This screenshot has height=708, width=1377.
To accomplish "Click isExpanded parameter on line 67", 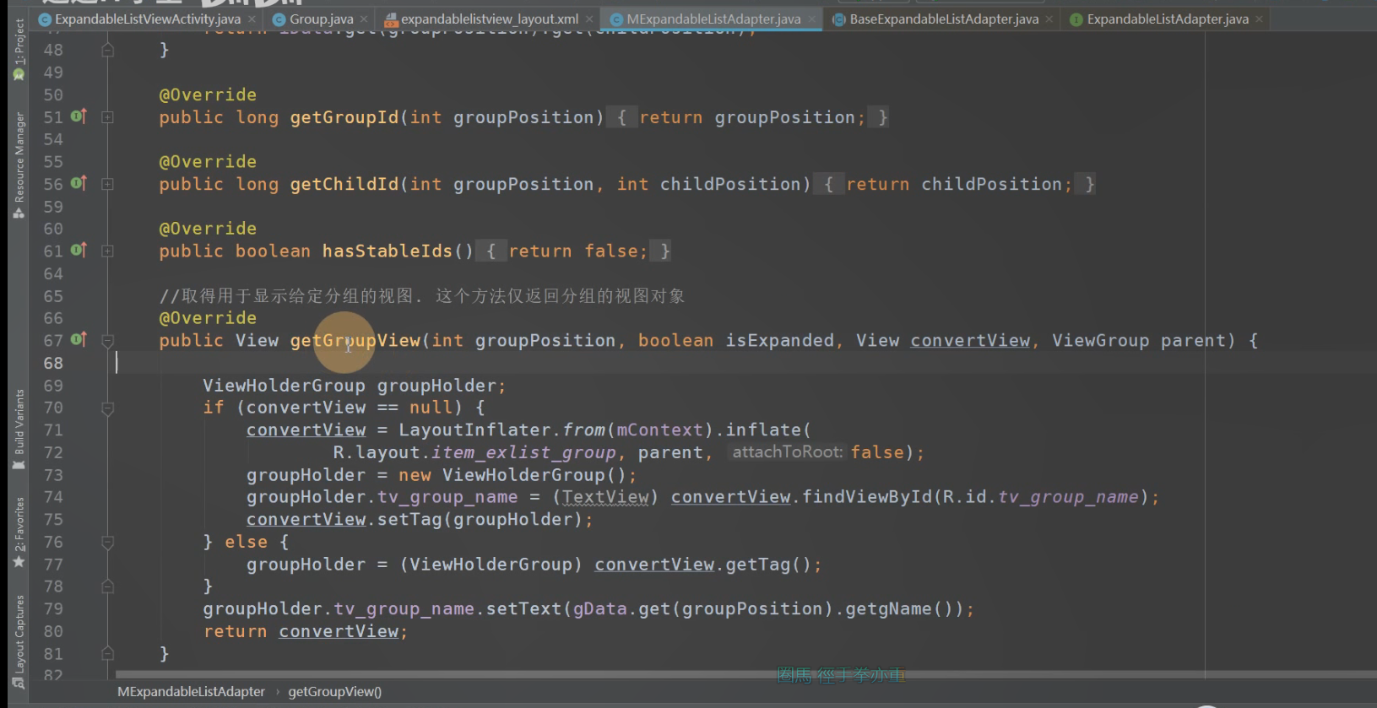I will coord(779,340).
